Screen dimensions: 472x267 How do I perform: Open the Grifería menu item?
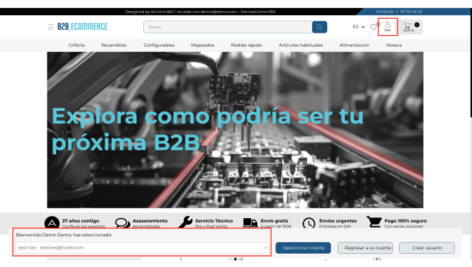click(77, 45)
